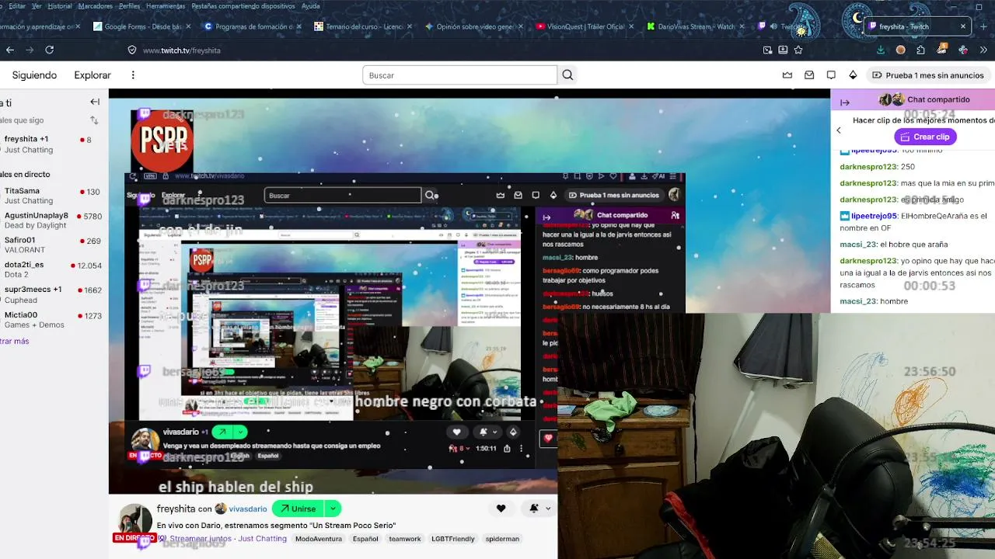Open browser downloads arrow icon
The height and width of the screenshot is (559, 995).
click(x=881, y=50)
